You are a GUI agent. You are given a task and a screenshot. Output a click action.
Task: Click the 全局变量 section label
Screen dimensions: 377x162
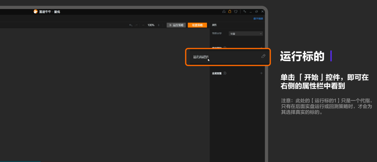[217, 73]
